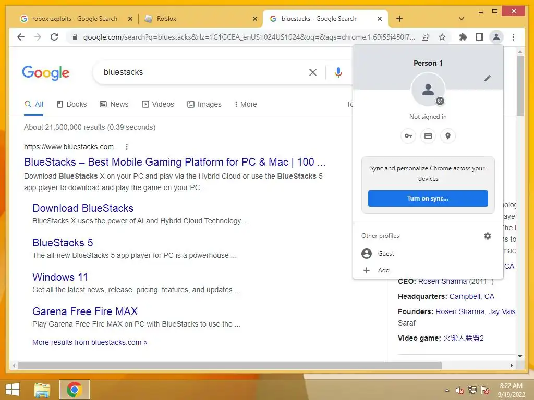Open File Explorer from the taskbar
Viewport: 534px width, 400px height.
42,390
